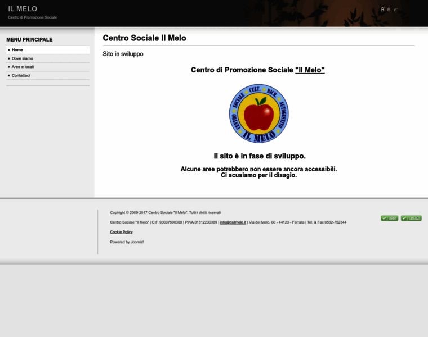Click the info@csilmelo.it email link

[x=233, y=222]
